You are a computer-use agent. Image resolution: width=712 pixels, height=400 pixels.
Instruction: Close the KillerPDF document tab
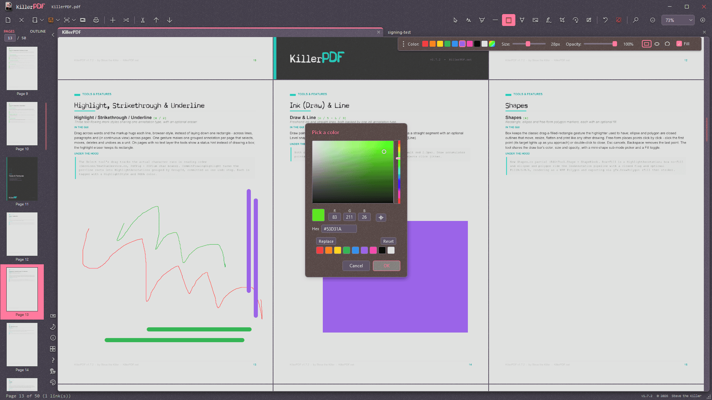pos(378,32)
